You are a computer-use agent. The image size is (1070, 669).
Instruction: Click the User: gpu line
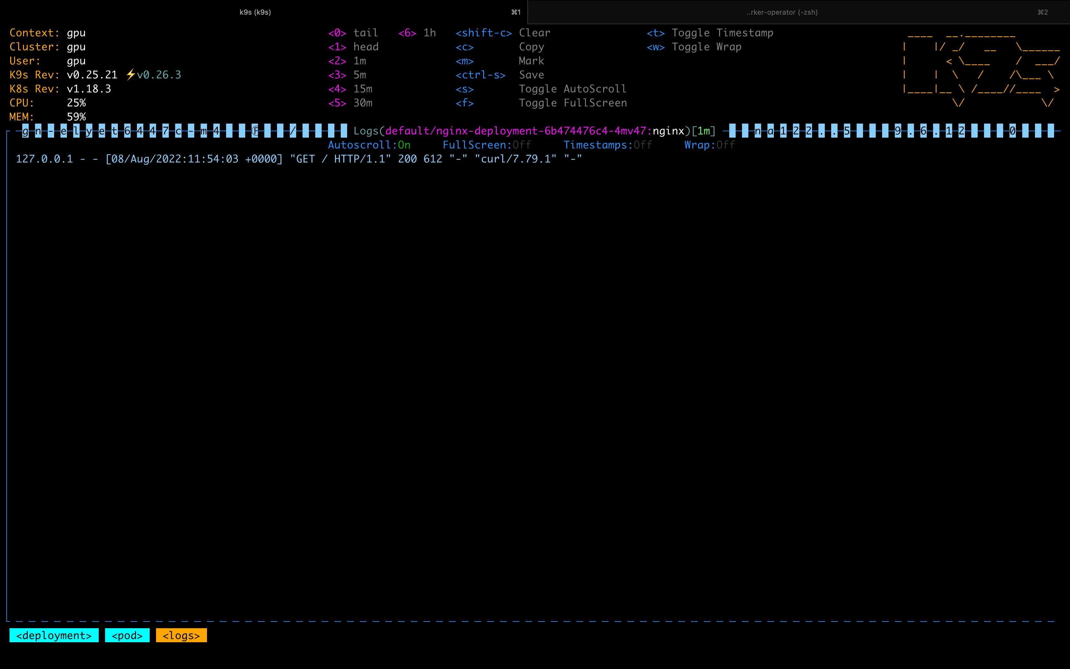point(47,61)
